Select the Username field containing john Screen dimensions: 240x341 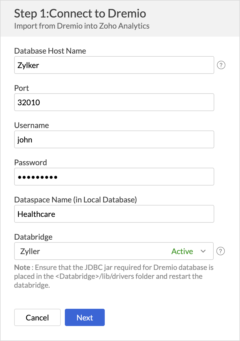point(114,140)
